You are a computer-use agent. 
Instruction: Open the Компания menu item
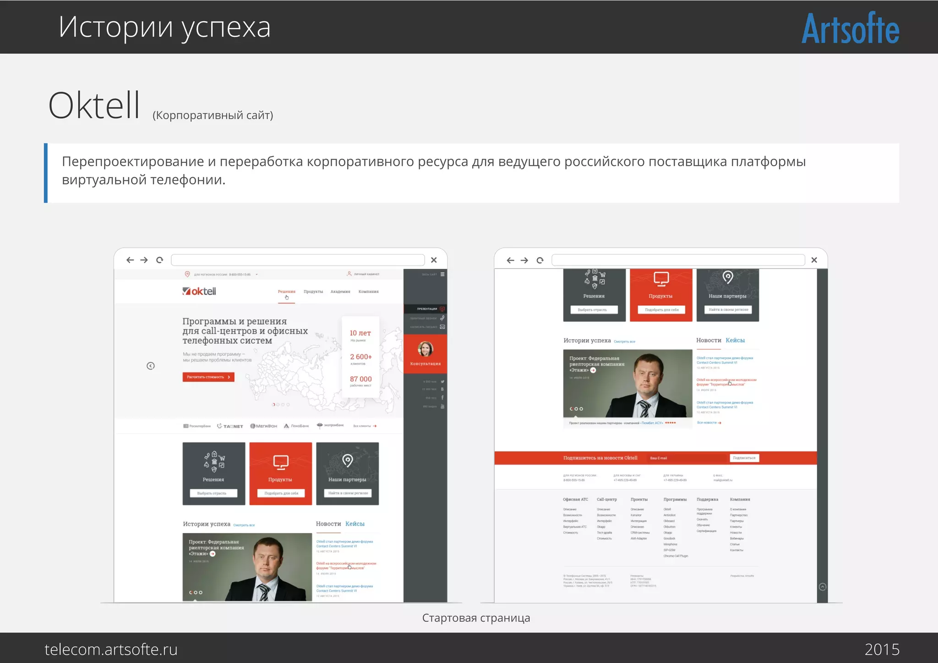369,292
